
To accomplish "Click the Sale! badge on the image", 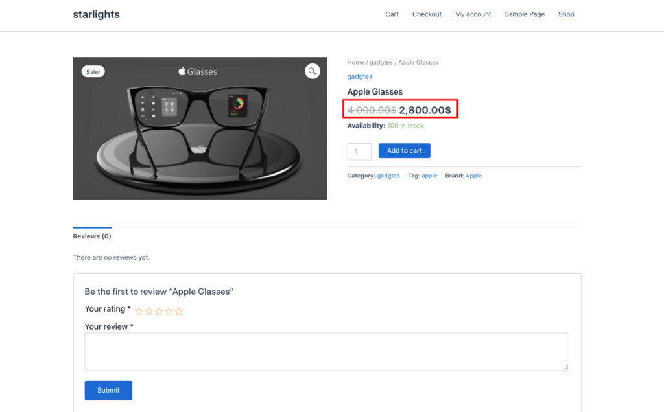I will [x=93, y=71].
